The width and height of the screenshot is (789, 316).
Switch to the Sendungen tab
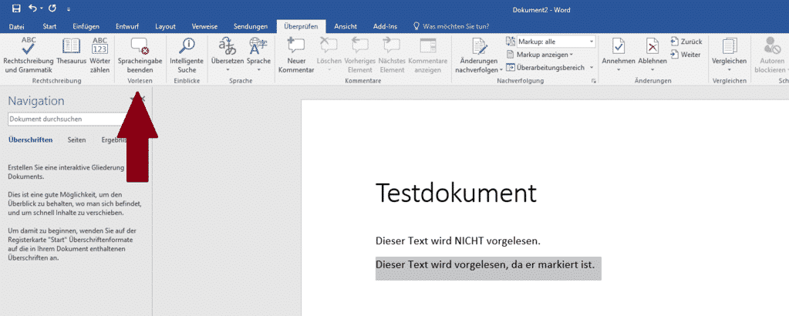point(250,27)
